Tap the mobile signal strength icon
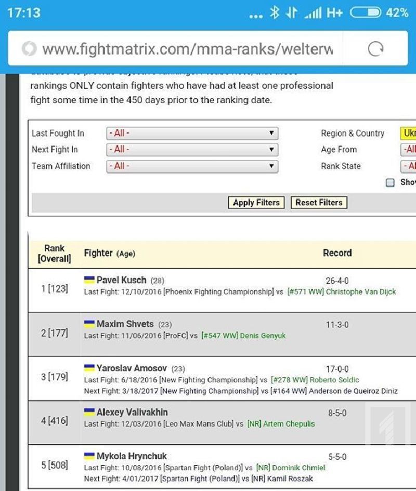This screenshot has height=491, width=416. tap(313, 13)
